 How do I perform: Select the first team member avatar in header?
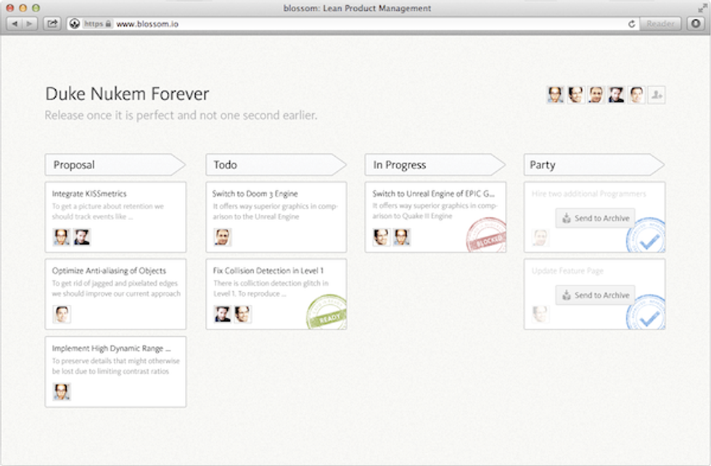pos(555,95)
